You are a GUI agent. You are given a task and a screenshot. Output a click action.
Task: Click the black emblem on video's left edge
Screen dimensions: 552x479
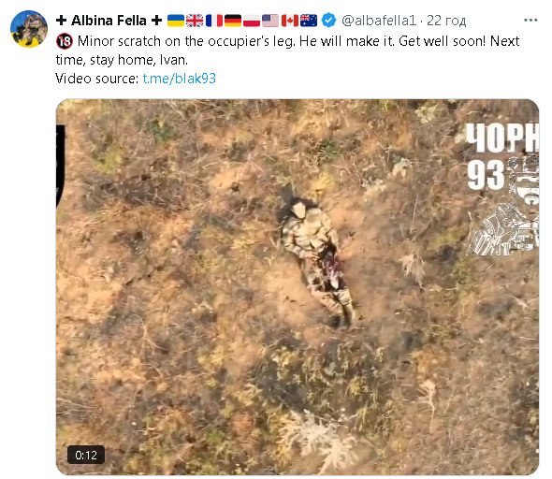click(60, 167)
